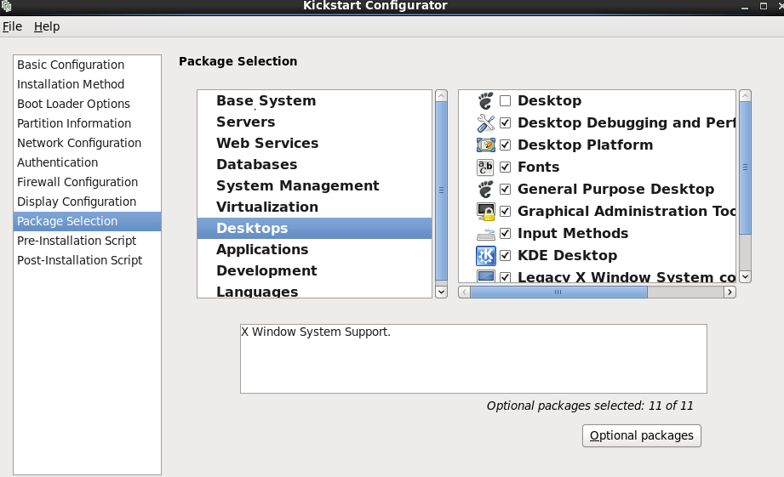Viewport: 784px width, 477px height.
Task: Click the keyboard icon for Input Methods
Action: coord(485,234)
